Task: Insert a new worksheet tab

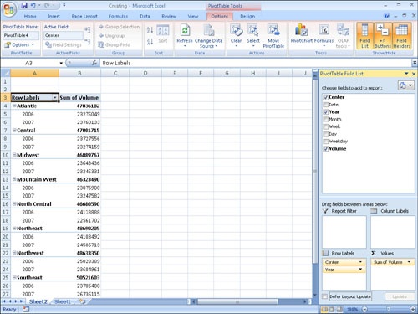Action: tap(82, 301)
